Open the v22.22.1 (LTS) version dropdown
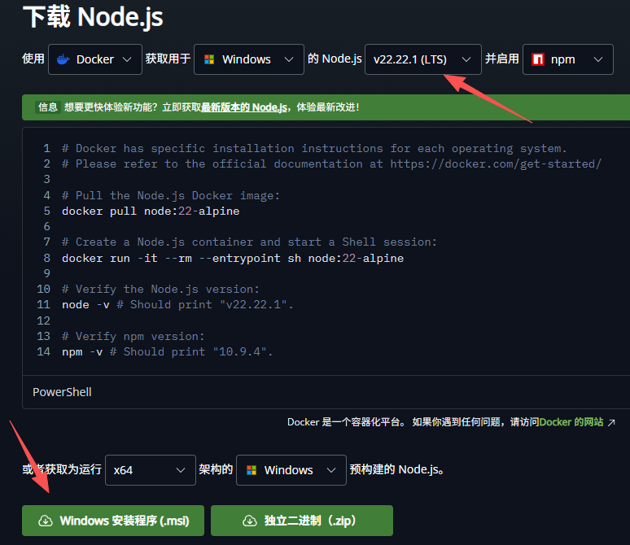 point(422,59)
